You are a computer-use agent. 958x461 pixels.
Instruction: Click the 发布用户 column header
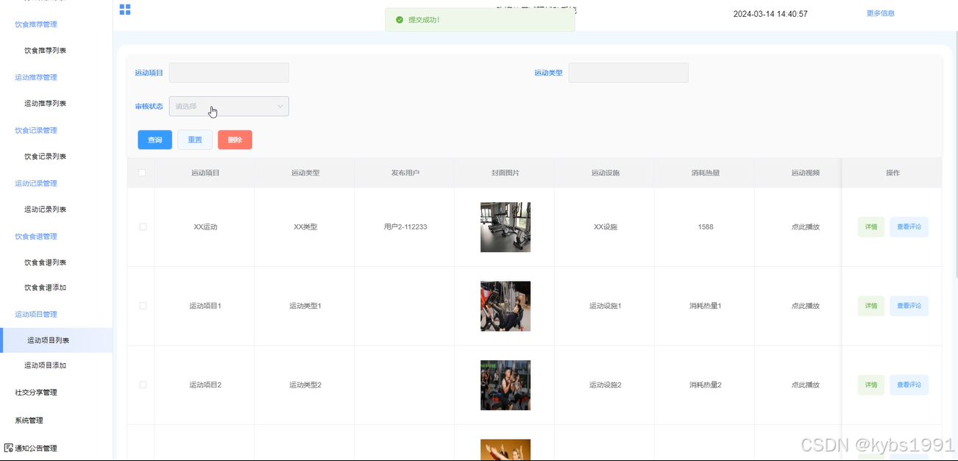(405, 173)
